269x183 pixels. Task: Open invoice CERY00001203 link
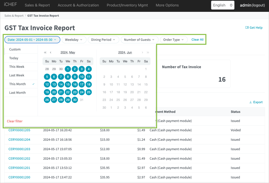19,149
